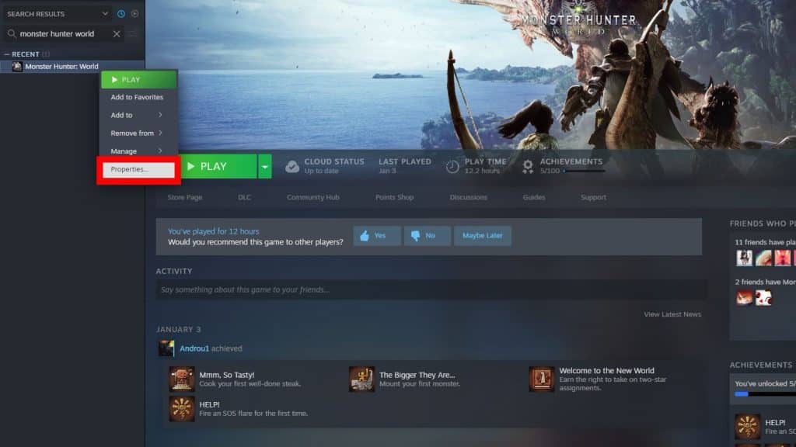Screen dimensions: 796x447
Task: Open the Support tab
Action: coord(593,197)
